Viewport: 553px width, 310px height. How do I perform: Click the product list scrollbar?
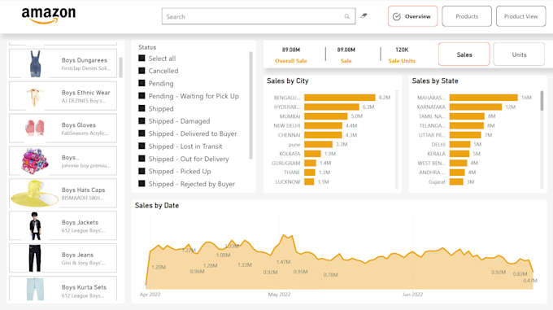point(120,67)
